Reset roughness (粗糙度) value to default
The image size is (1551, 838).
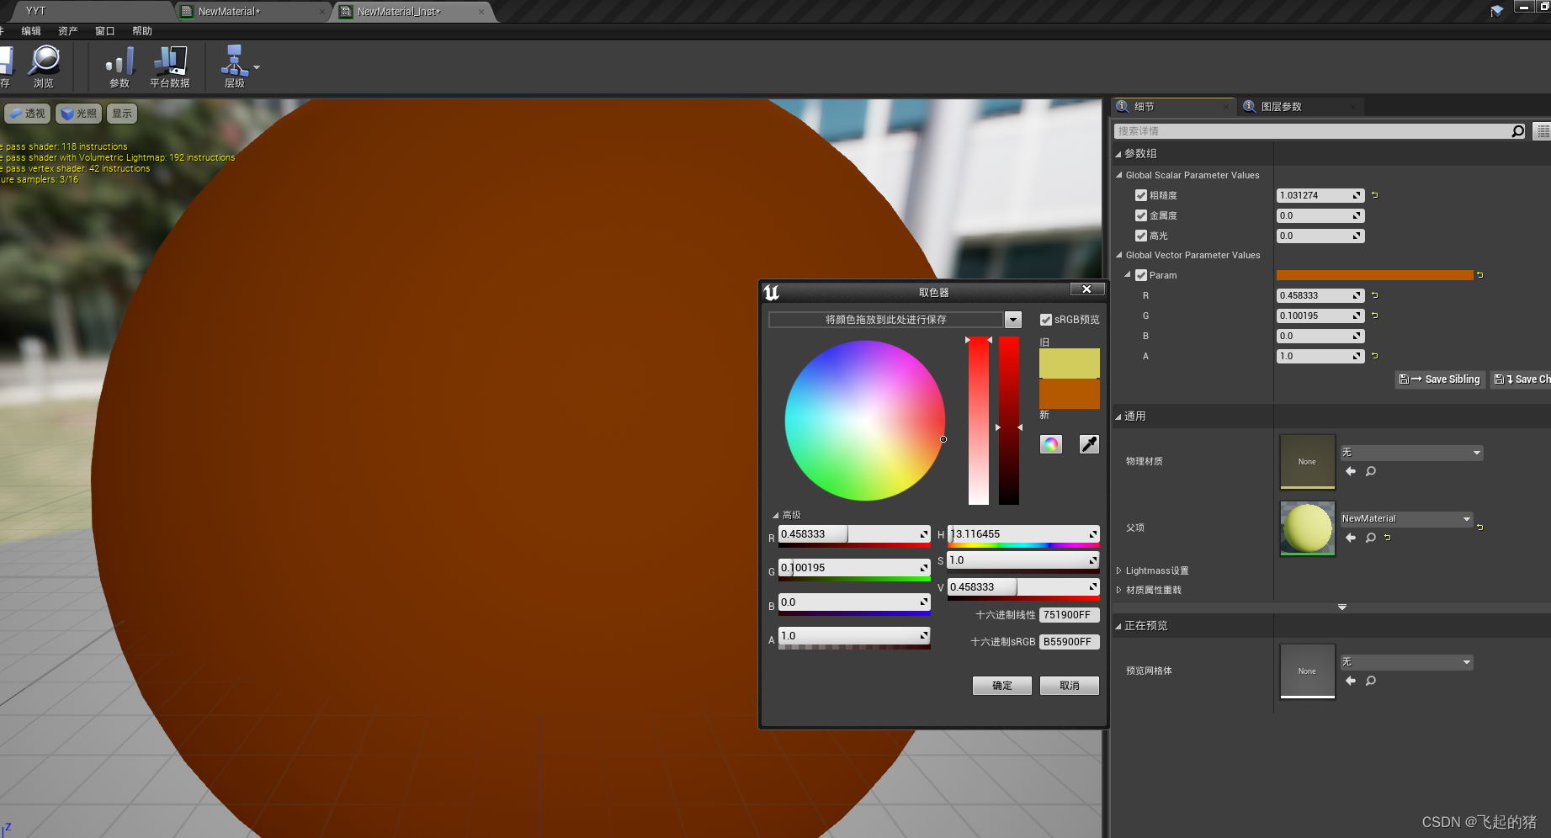tap(1375, 195)
